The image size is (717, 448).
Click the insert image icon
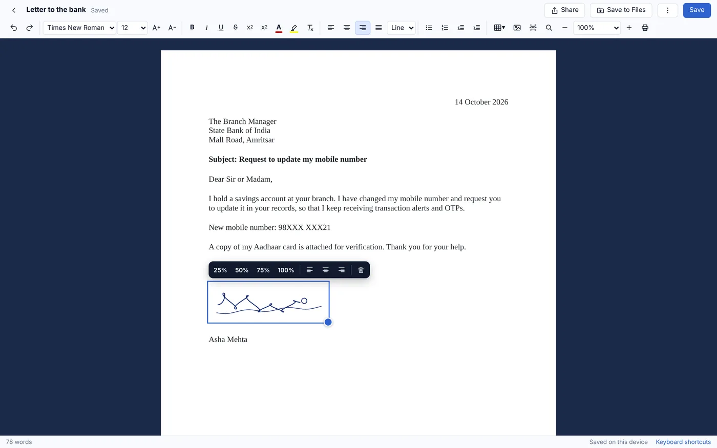[517, 28]
